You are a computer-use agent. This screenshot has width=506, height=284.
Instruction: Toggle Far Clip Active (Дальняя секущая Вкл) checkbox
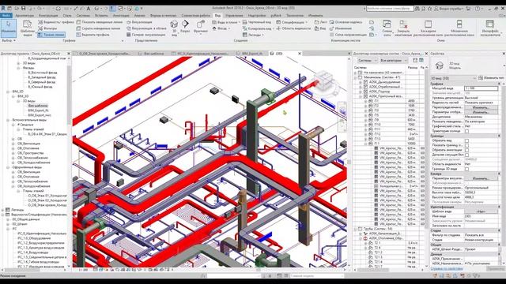point(466,155)
